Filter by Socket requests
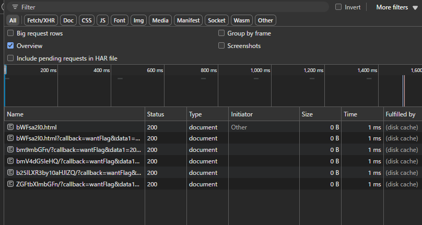Screen dimensions: 422x225 pos(217,20)
